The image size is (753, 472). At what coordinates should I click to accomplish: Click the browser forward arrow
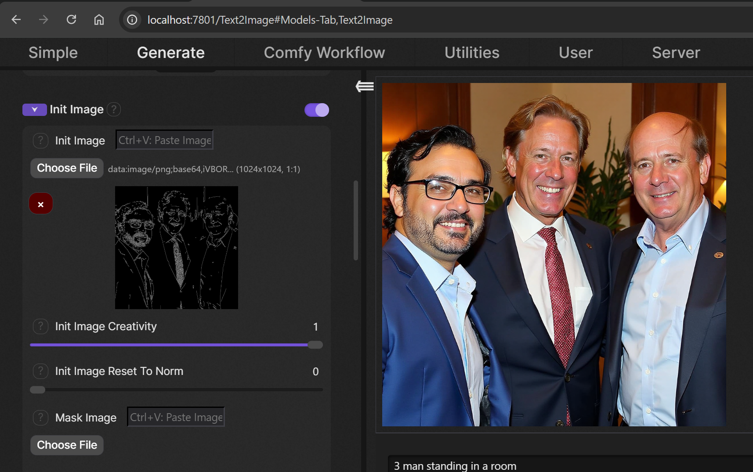pyautogui.click(x=43, y=20)
